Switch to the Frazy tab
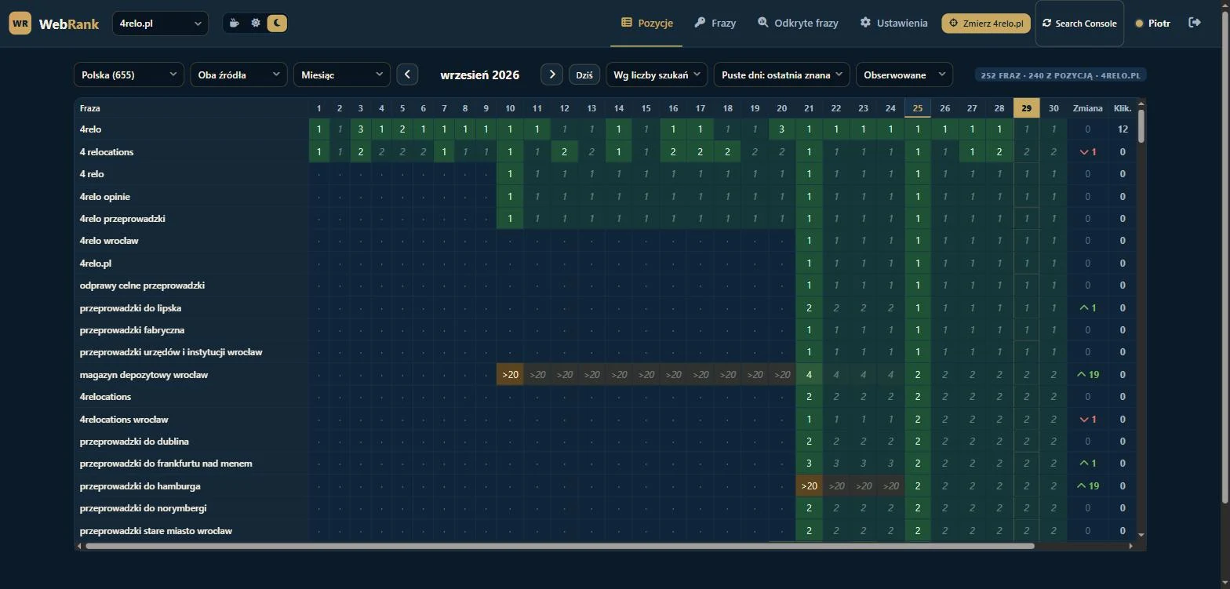The height and width of the screenshot is (589, 1230). point(715,24)
